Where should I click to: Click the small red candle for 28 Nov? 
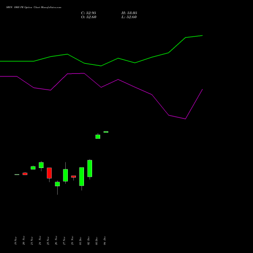tap(73, 177)
